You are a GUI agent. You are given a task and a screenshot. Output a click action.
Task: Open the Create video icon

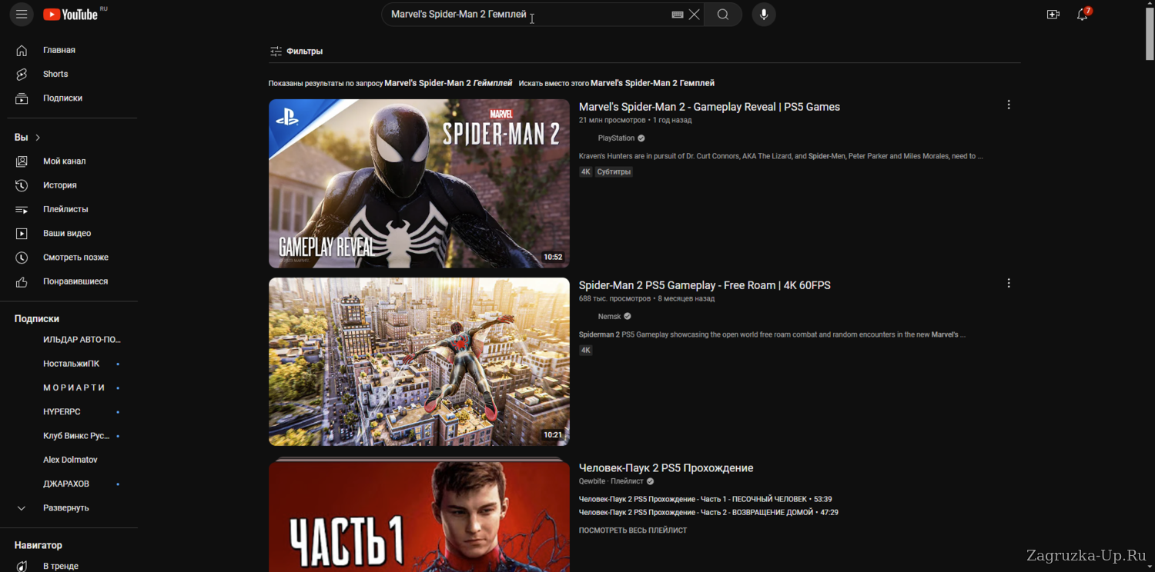pyautogui.click(x=1053, y=15)
